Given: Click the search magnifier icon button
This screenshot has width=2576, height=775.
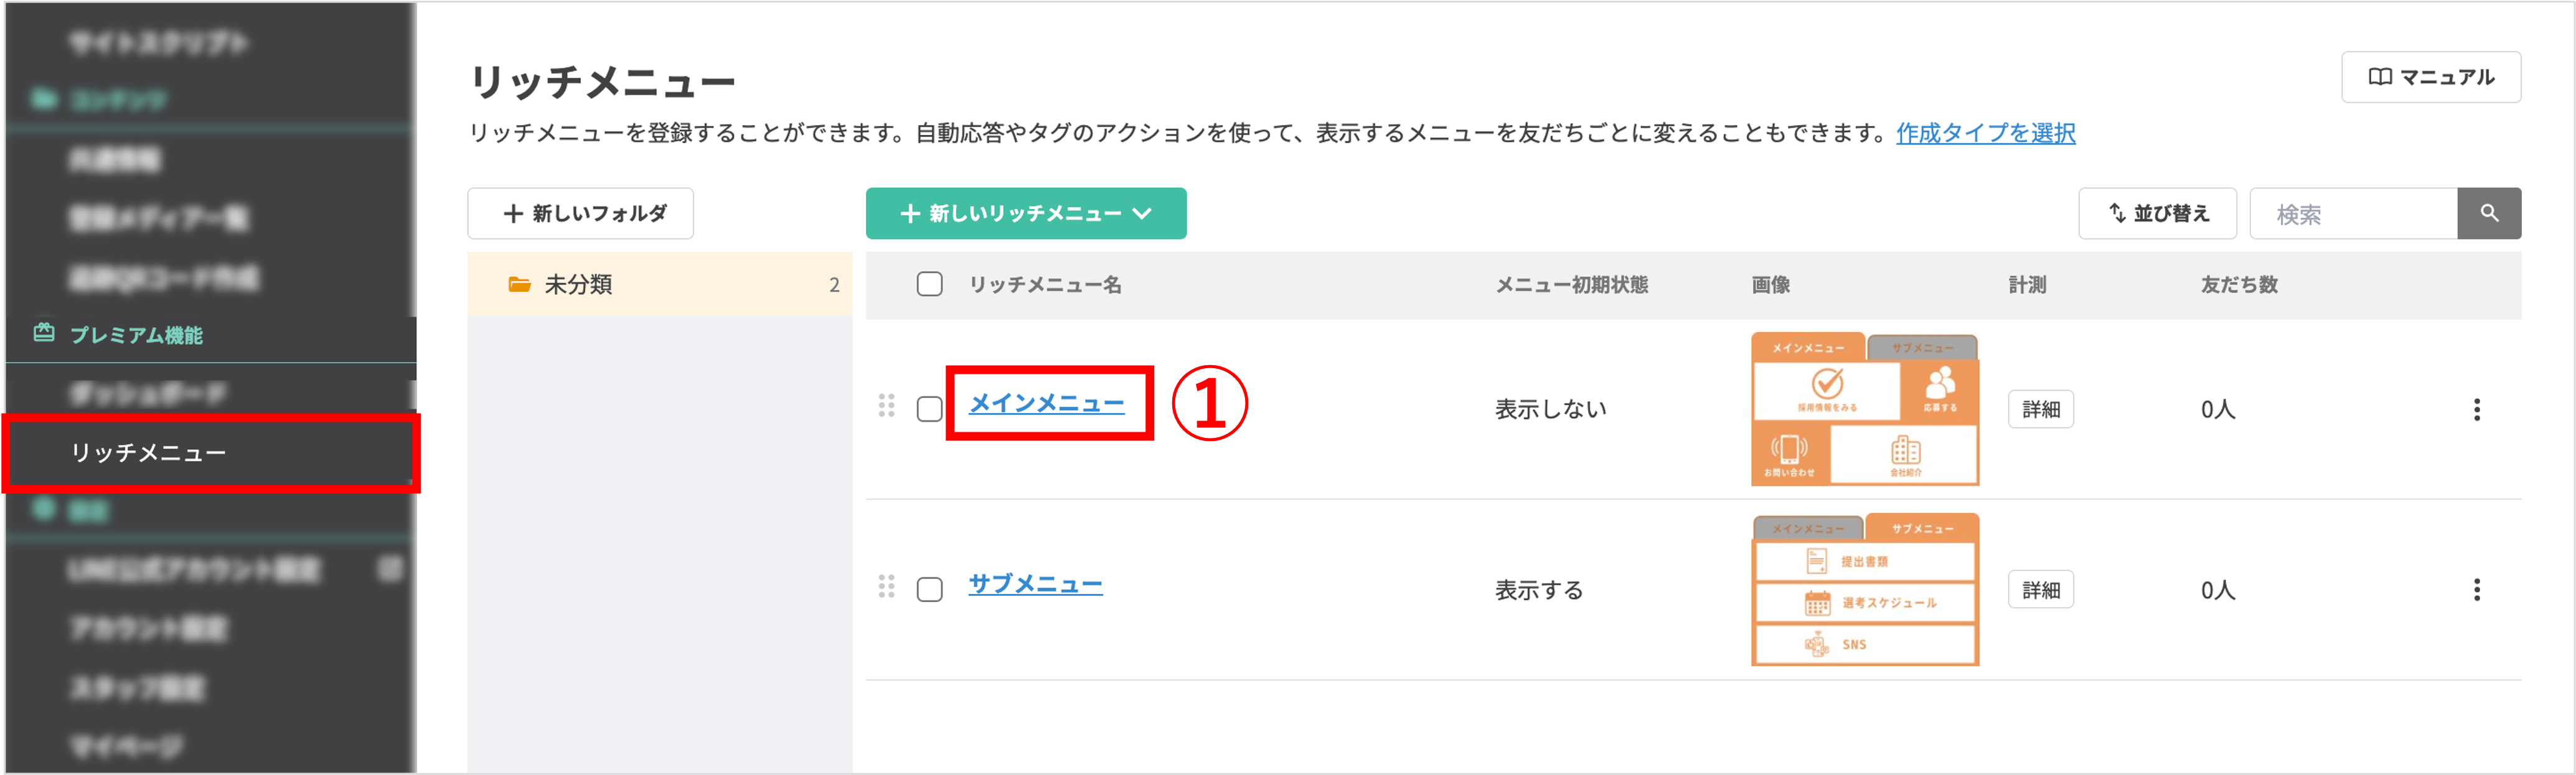Looking at the screenshot, I should [2488, 213].
